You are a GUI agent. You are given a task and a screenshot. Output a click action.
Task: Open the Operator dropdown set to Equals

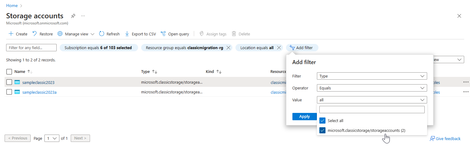[x=372, y=88]
